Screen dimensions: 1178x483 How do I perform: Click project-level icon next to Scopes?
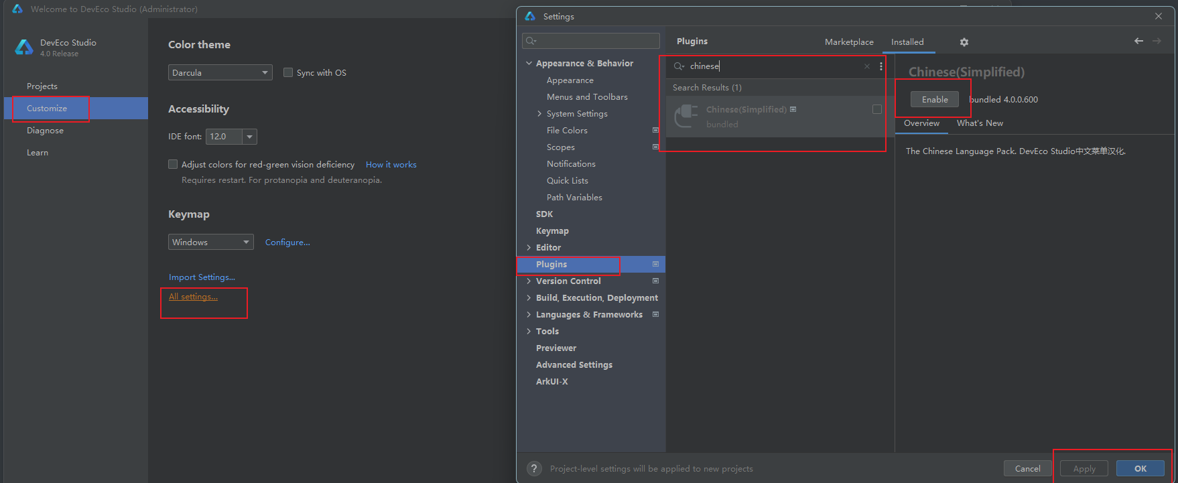(x=655, y=147)
